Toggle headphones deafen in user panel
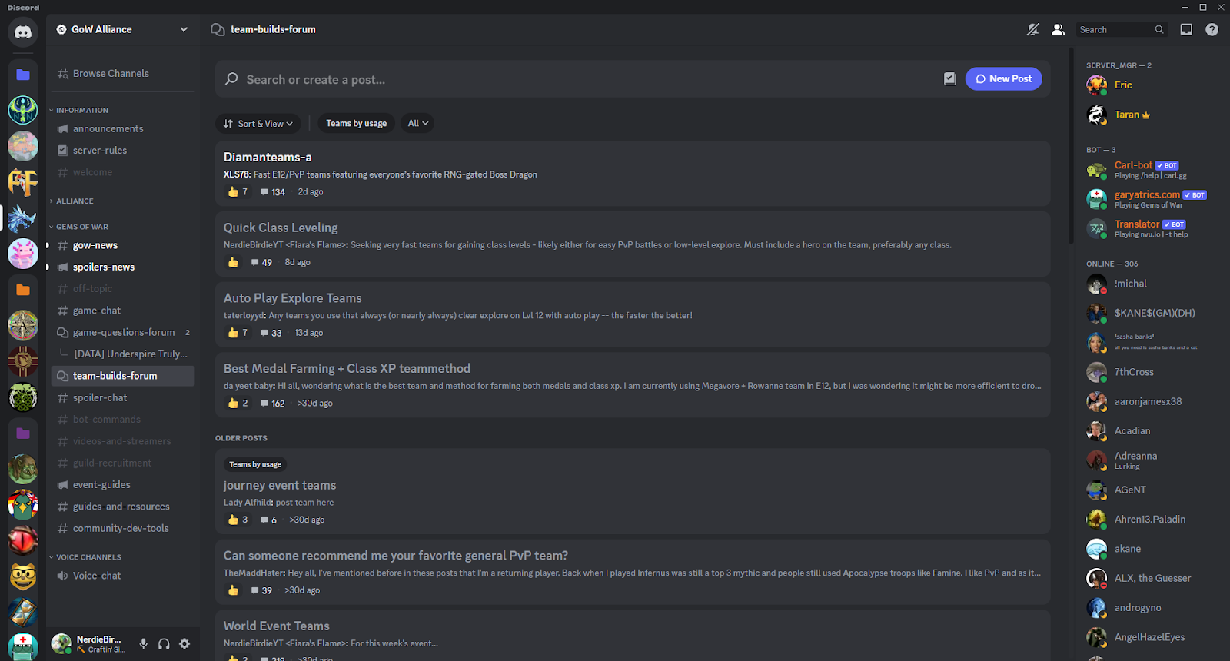Screen dimensions: 1230x661 click(164, 644)
